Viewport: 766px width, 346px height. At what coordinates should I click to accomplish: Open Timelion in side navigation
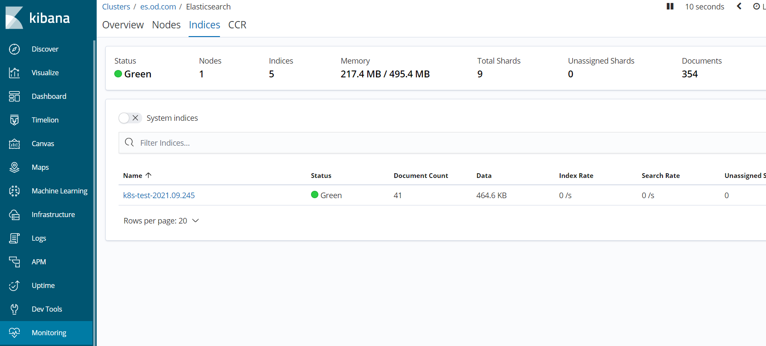pos(45,120)
